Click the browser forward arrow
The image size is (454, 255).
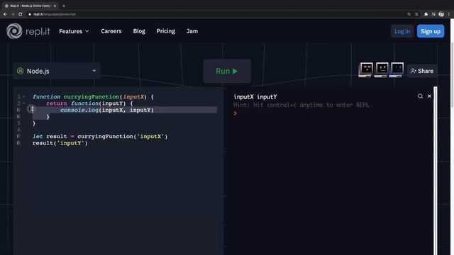click(13, 14)
